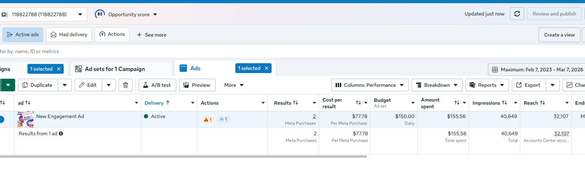Click the A/B test button
585x176 pixels.
coord(157,85)
